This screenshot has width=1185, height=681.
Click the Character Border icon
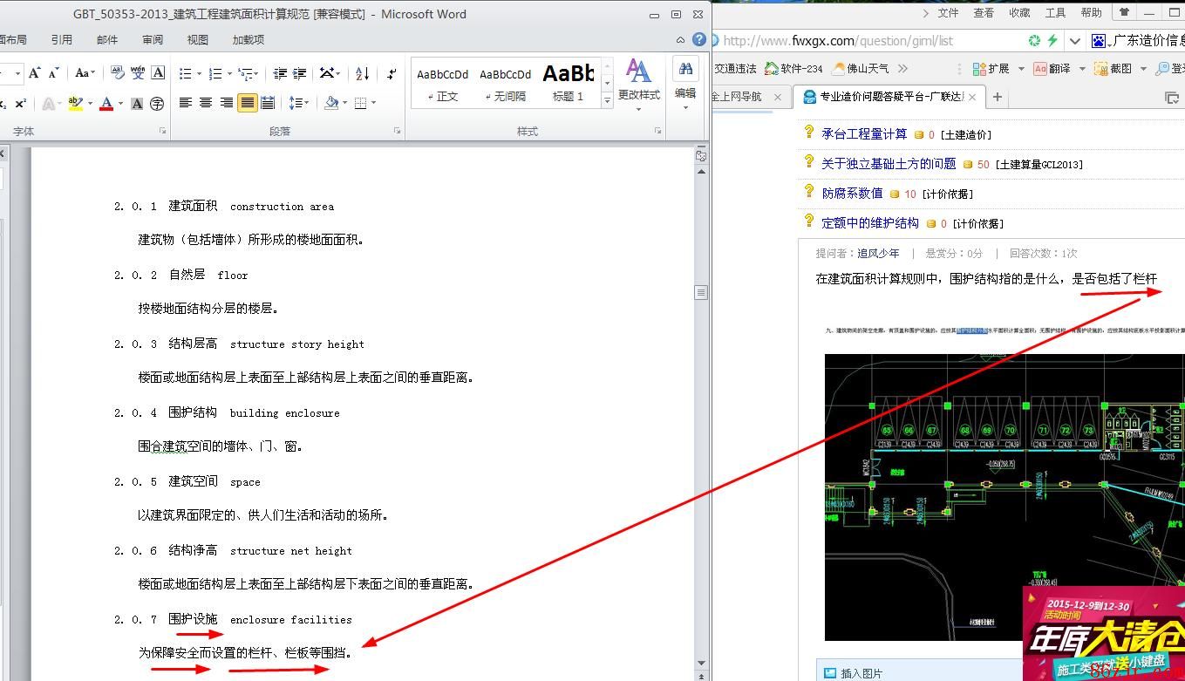coord(158,73)
